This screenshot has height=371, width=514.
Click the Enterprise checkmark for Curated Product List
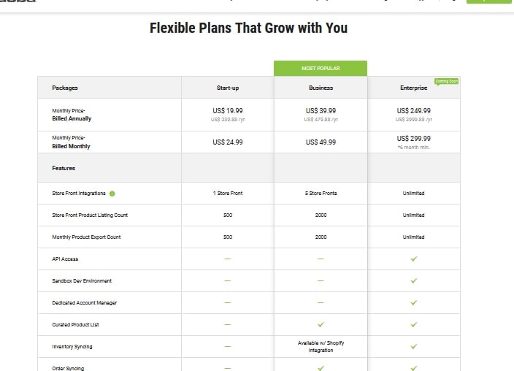coord(413,324)
